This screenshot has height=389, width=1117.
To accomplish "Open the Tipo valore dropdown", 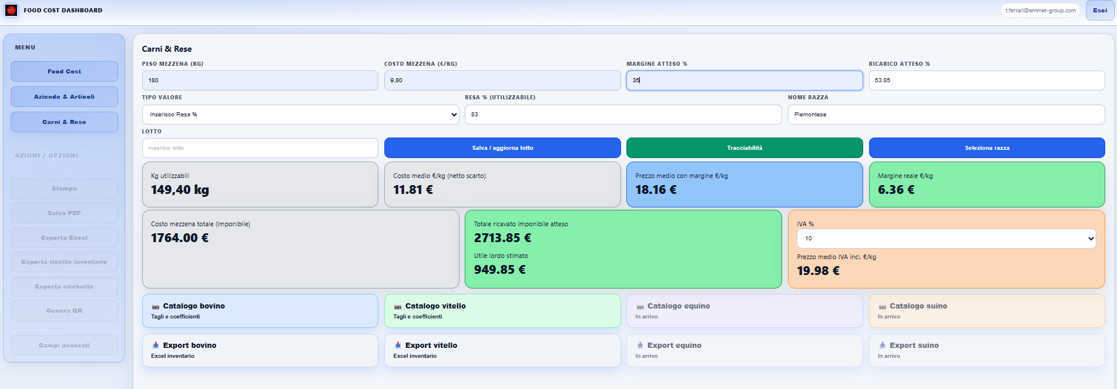I will (300, 115).
